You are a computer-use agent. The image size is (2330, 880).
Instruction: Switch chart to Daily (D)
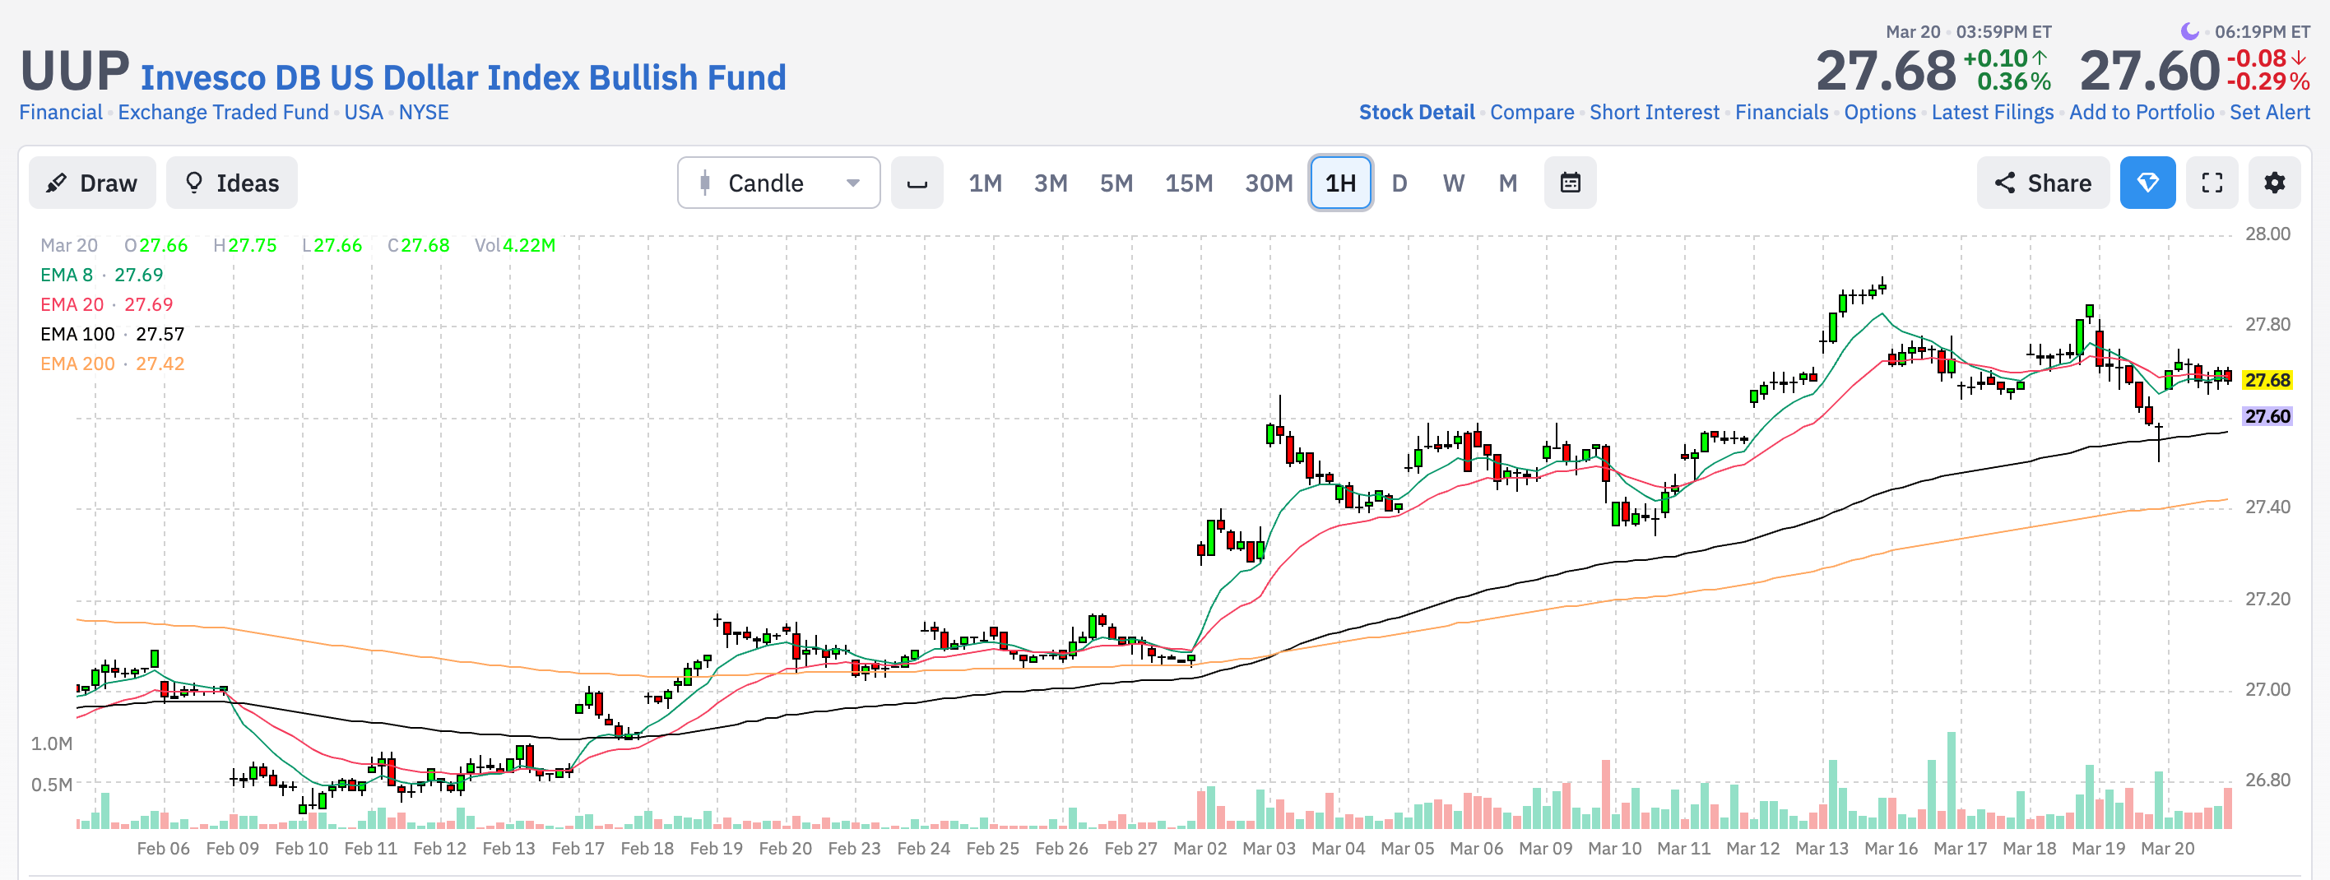(x=1399, y=183)
